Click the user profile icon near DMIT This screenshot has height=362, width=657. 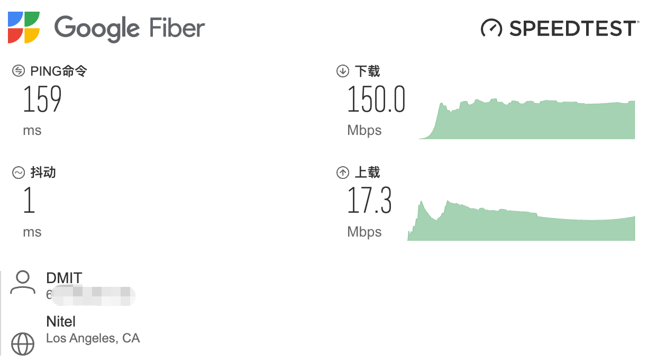point(23,282)
